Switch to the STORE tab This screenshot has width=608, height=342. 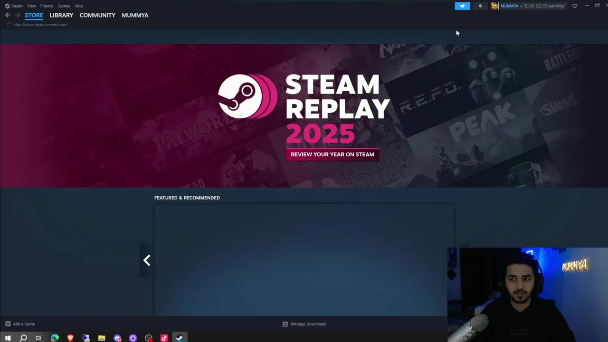coord(34,15)
